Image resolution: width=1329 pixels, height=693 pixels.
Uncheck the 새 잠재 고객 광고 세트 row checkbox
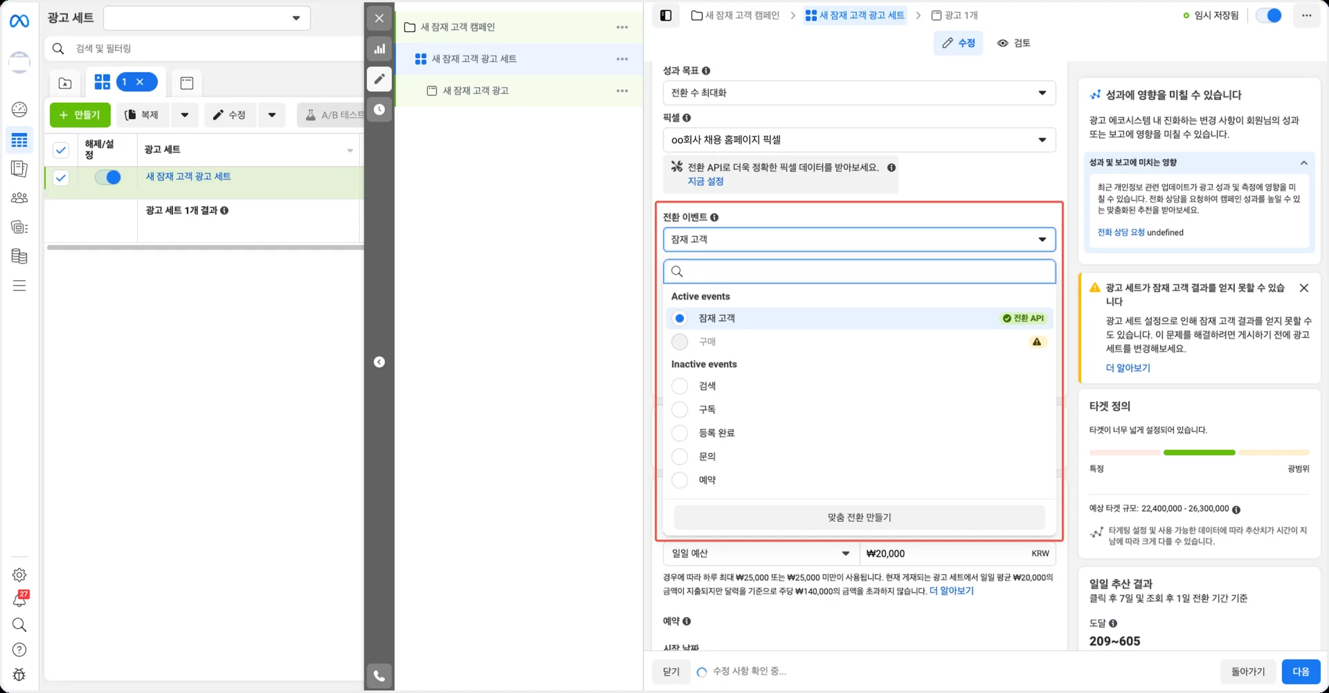61,178
